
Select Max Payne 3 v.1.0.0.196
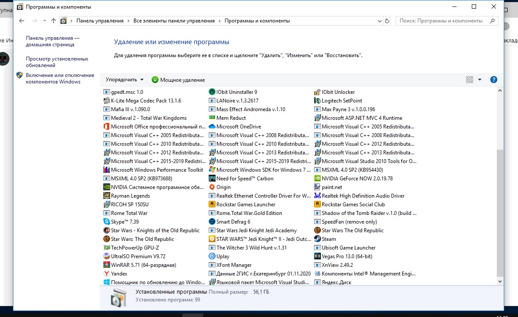(345, 109)
